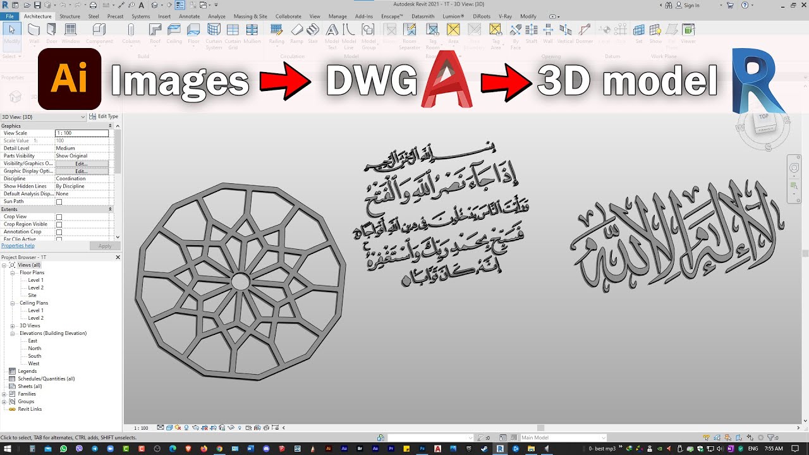
Task: Select the Roof tool
Action: click(155, 33)
